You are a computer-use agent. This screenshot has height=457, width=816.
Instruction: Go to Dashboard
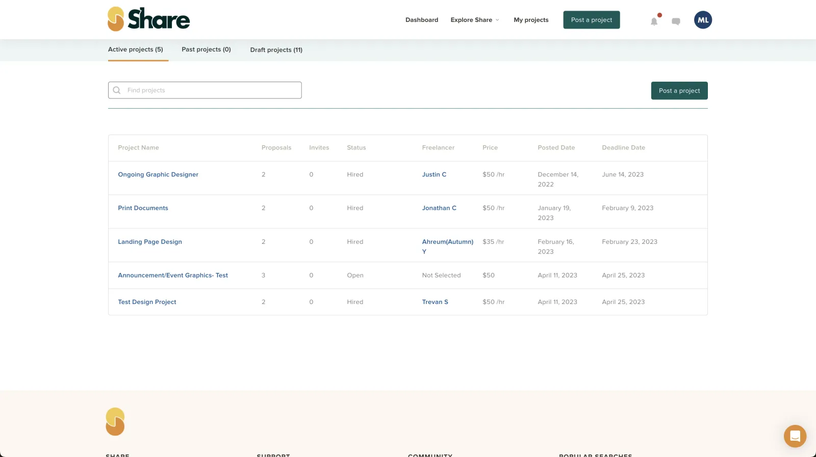(x=422, y=20)
